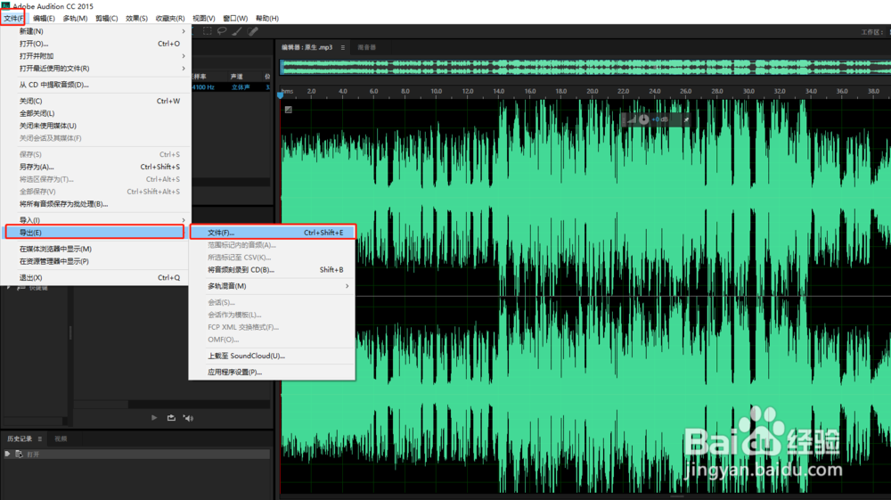Viewport: 891px width, 500px height.
Task: Click the play button in files panel
Action: [154, 418]
